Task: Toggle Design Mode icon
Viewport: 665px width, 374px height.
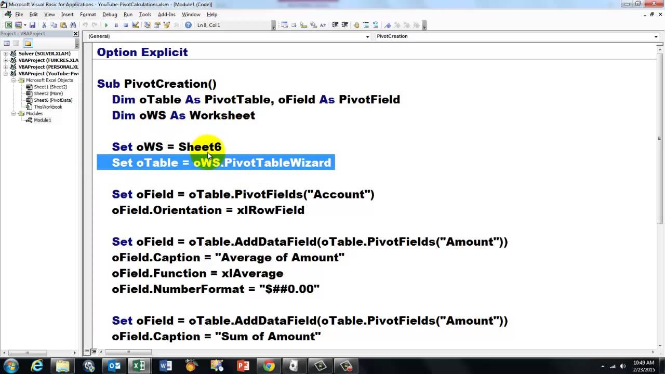Action: coord(136,25)
